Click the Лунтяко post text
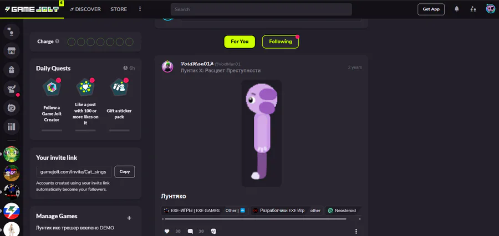 (174, 196)
